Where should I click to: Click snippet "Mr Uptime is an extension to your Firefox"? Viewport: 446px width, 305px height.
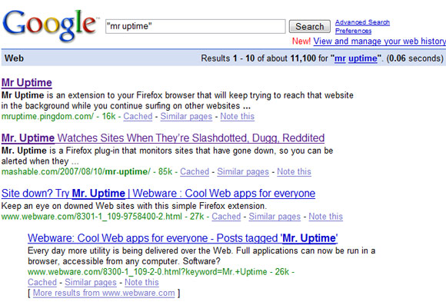click(178, 101)
